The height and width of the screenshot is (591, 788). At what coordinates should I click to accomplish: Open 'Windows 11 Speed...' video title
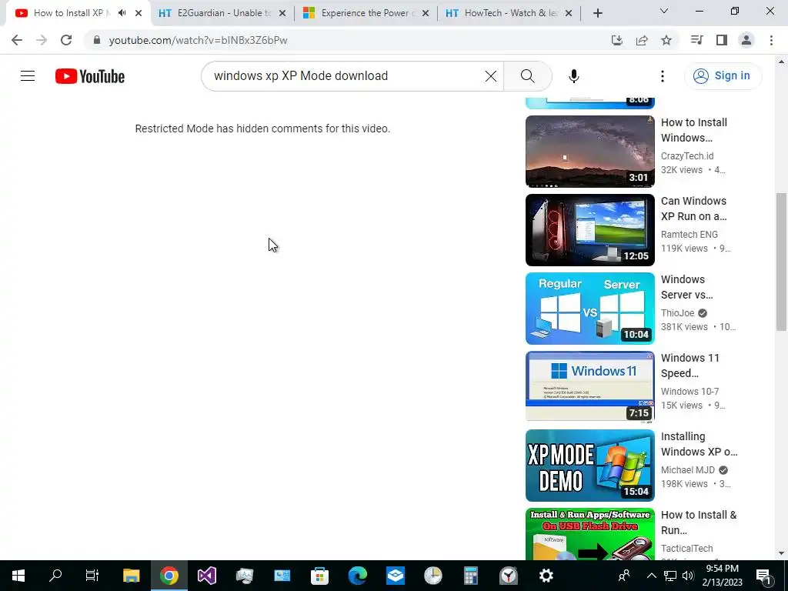690,366
